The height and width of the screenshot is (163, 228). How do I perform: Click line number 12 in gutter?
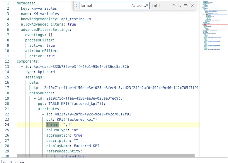(x=7, y=61)
